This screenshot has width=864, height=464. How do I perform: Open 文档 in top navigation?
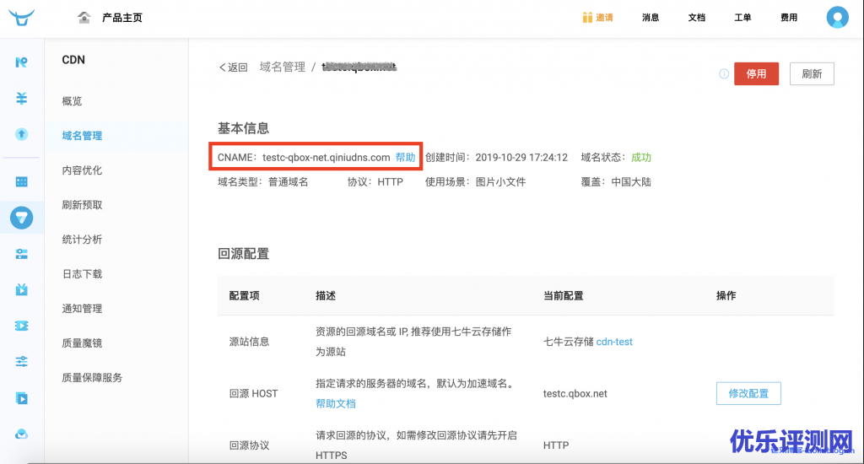[x=696, y=18]
